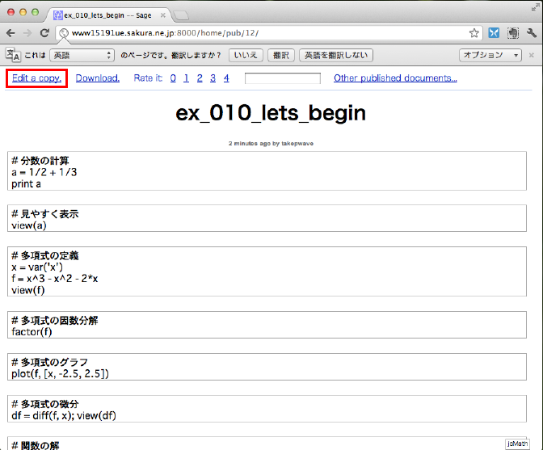The image size is (543, 450).
Task: Click the rating comment text field
Action: click(282, 78)
